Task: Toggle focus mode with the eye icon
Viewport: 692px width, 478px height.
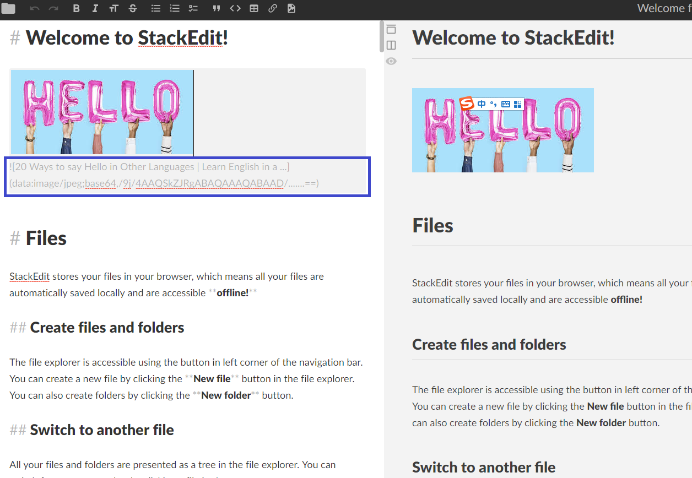Action: [x=391, y=61]
